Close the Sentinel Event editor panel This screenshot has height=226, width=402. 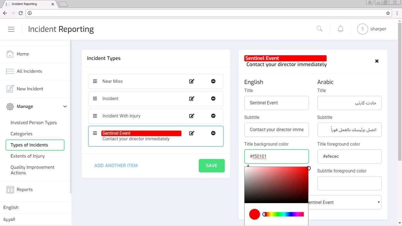coord(377,61)
